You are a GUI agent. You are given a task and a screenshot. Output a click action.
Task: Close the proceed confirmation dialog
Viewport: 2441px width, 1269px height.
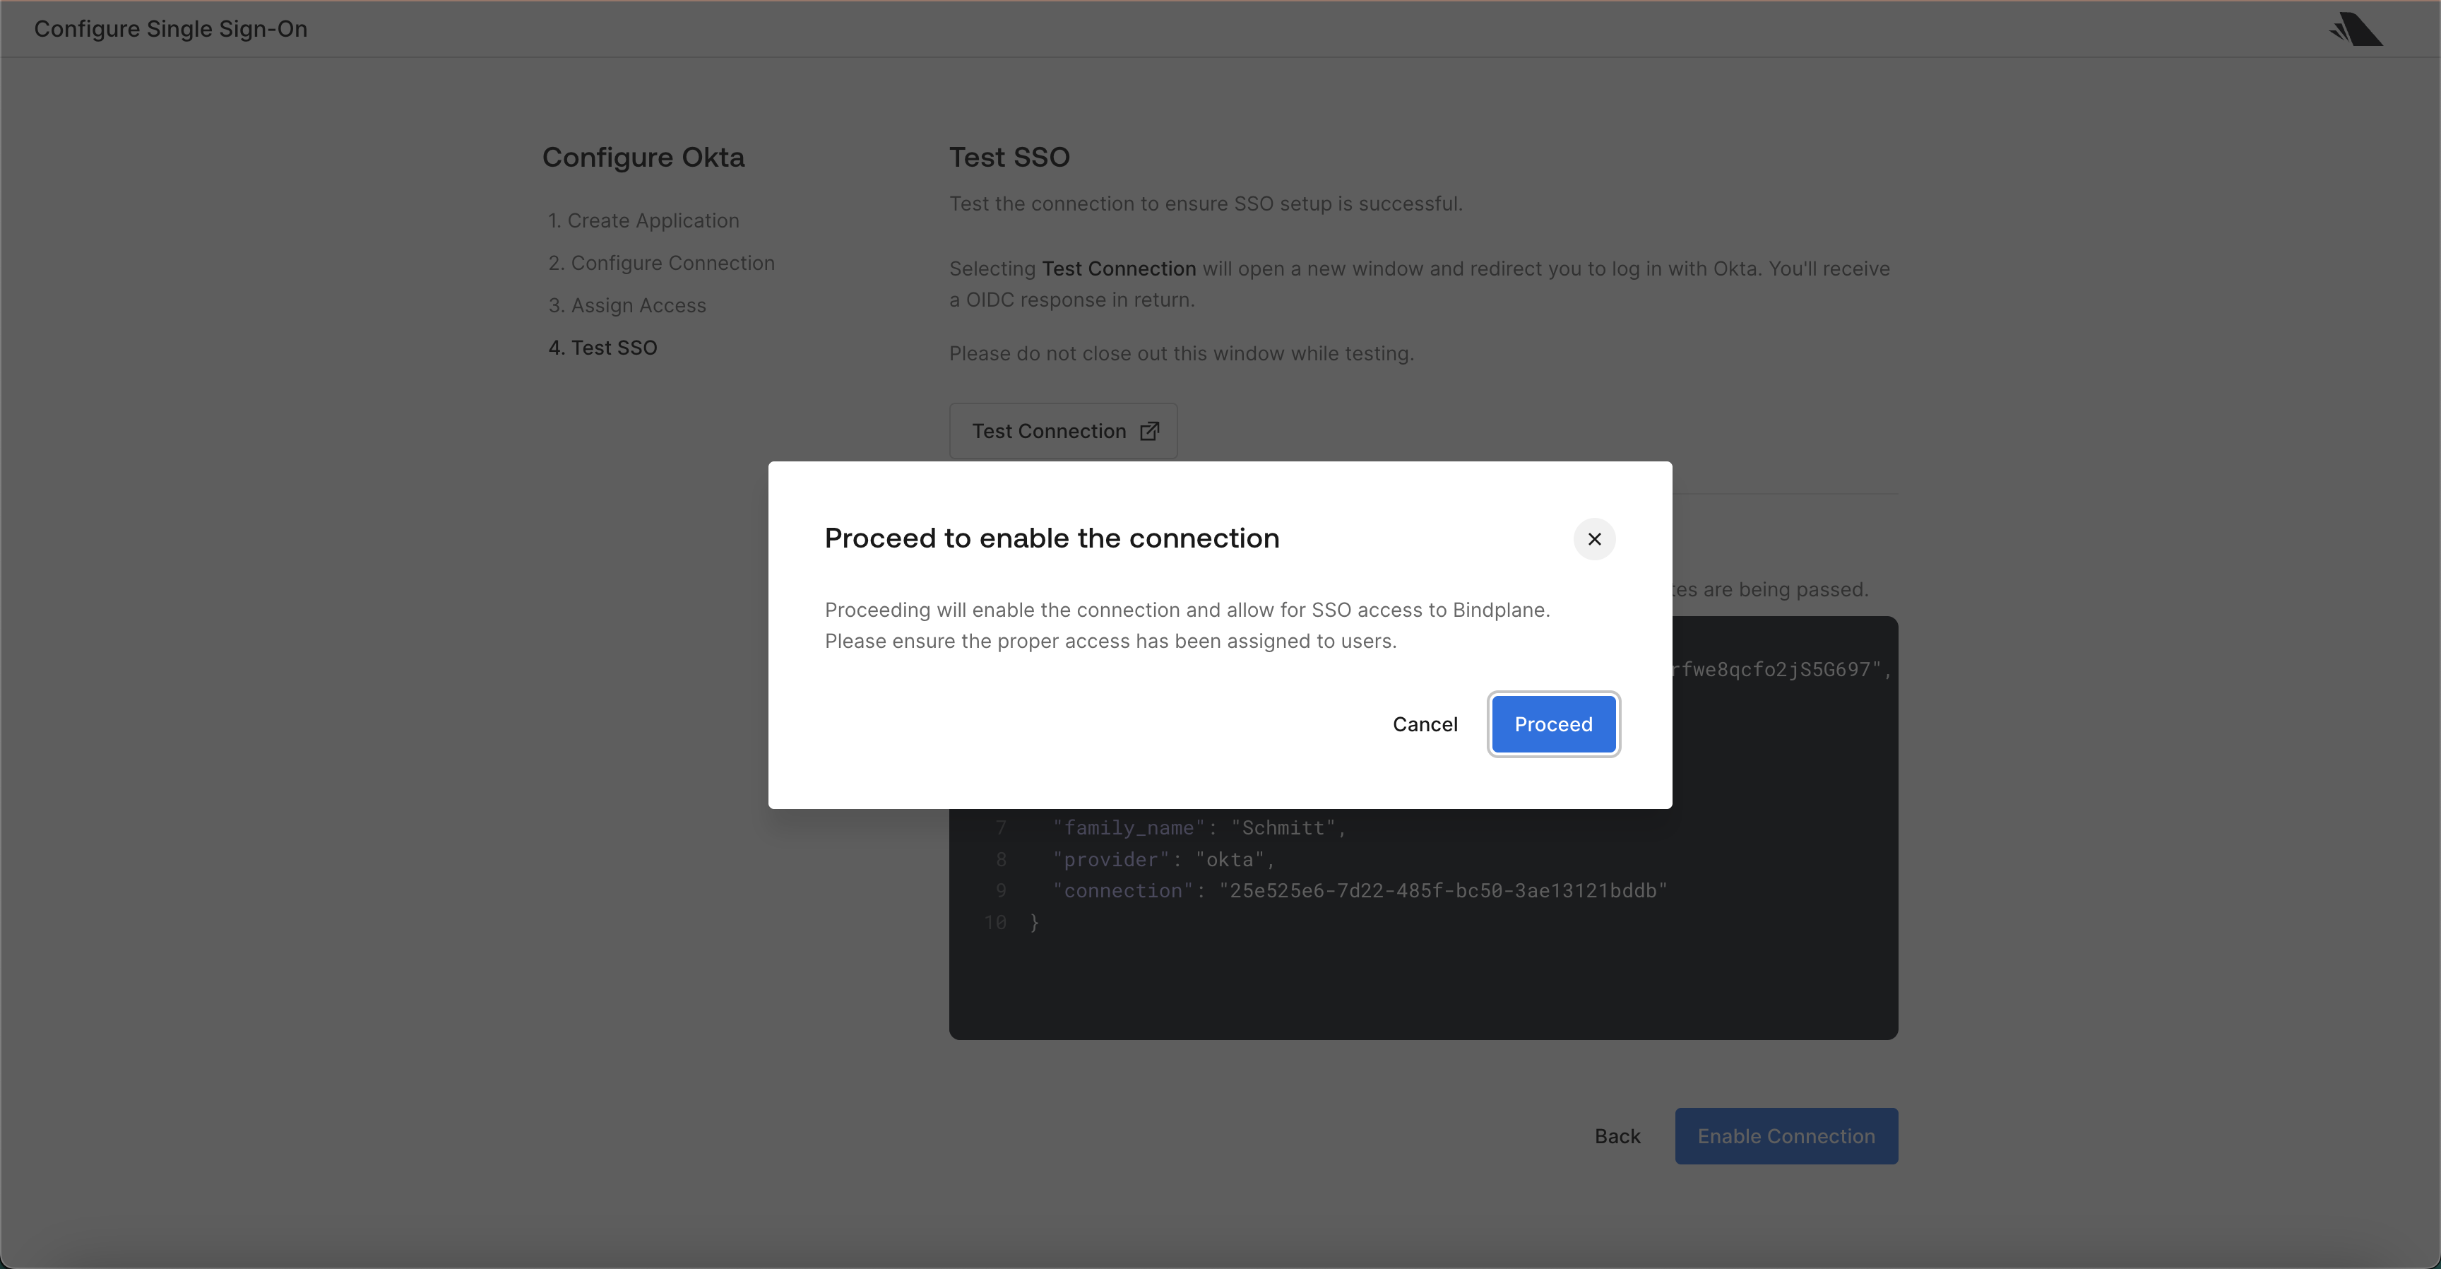pos(1594,538)
